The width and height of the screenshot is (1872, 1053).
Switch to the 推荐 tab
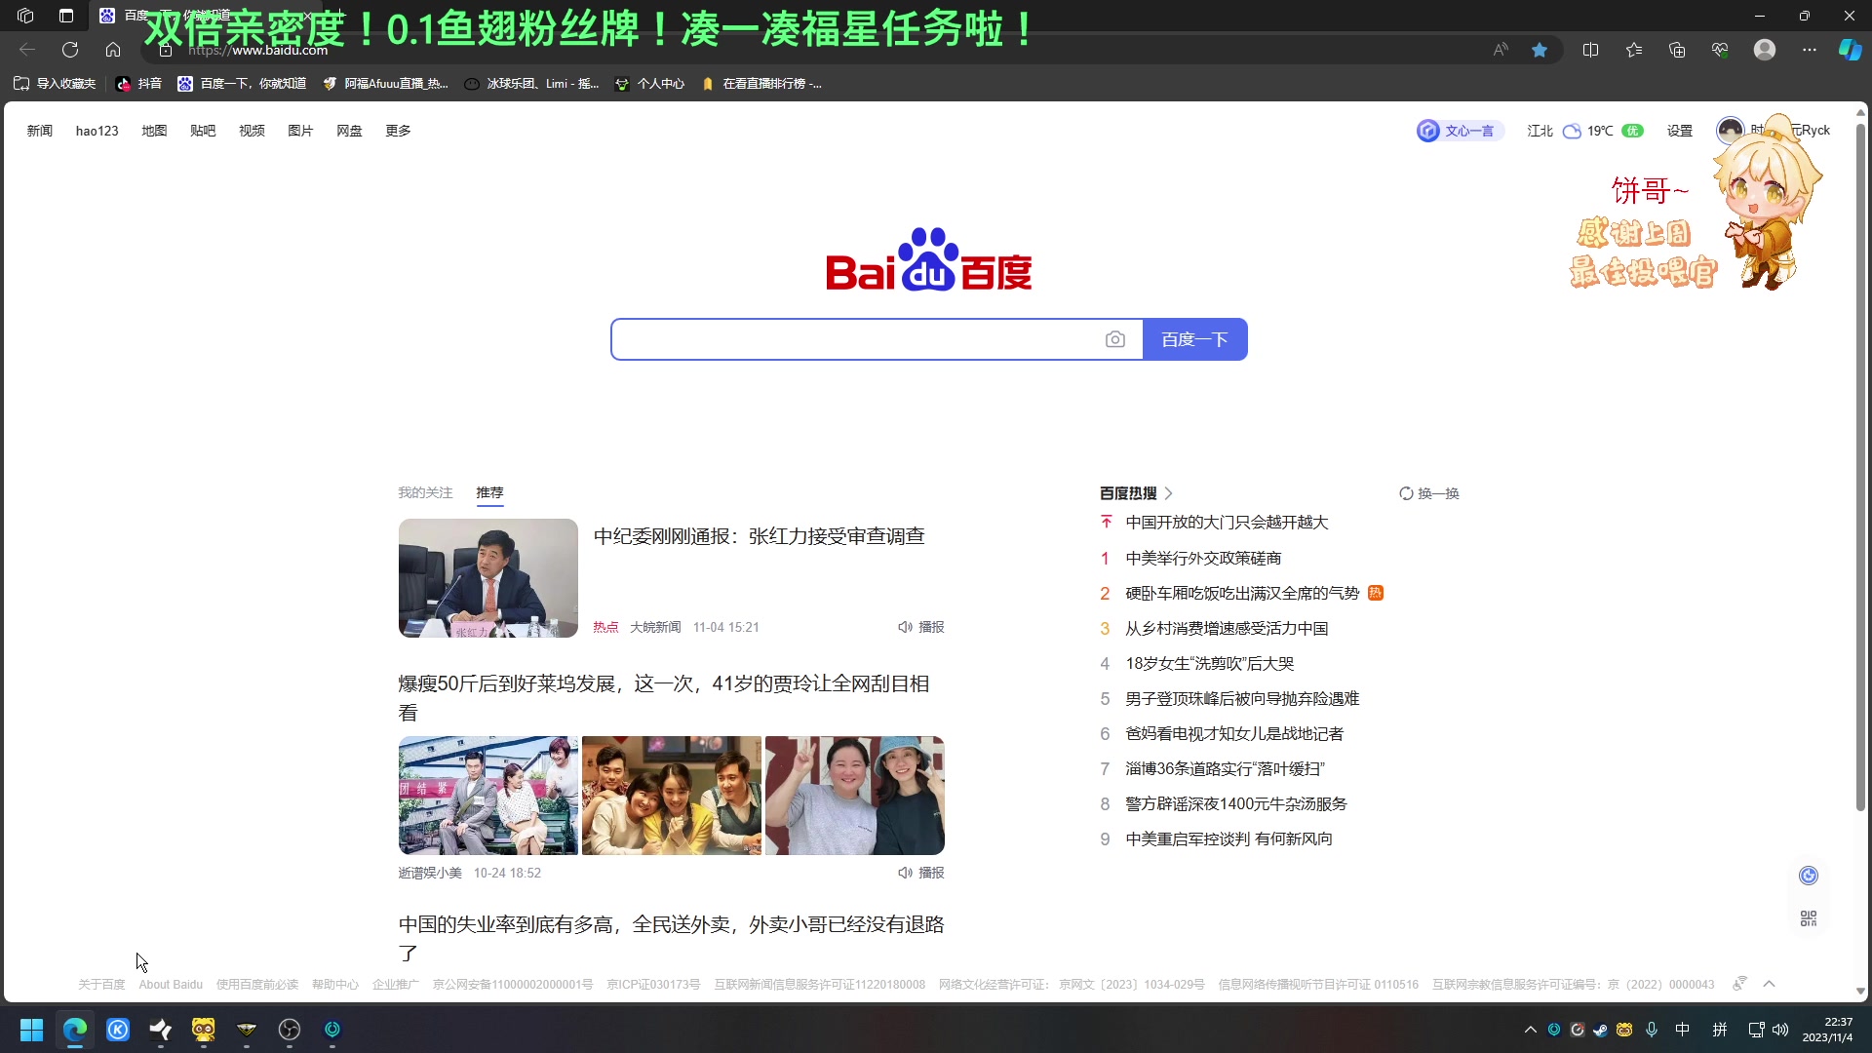pyautogui.click(x=489, y=492)
